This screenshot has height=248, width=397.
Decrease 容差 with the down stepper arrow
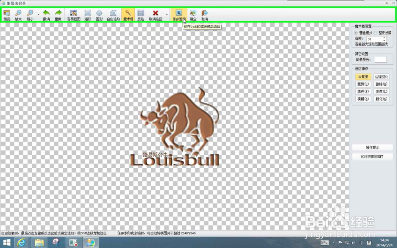pos(384,40)
